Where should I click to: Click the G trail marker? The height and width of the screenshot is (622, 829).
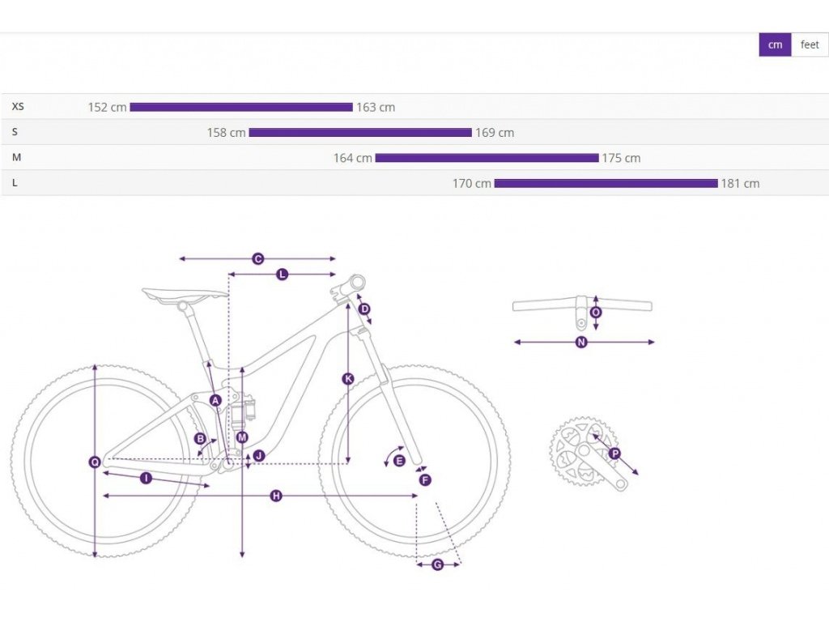[x=437, y=564]
